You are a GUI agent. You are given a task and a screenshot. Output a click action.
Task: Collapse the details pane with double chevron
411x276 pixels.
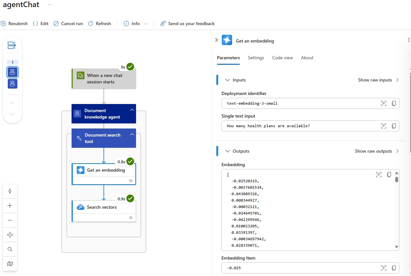216,40
